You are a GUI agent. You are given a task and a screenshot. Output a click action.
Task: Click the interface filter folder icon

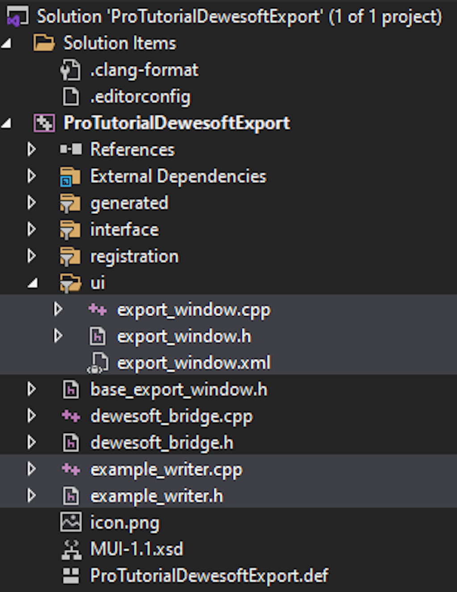[x=71, y=230]
